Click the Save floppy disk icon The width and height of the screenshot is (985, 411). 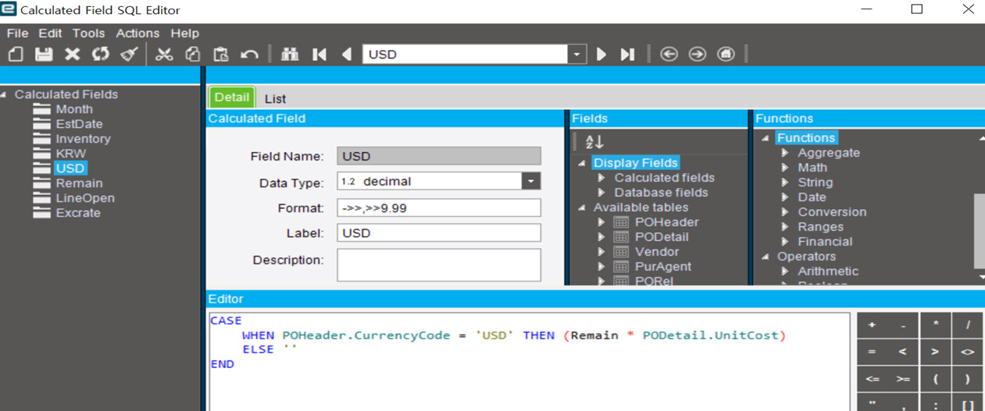coord(44,55)
